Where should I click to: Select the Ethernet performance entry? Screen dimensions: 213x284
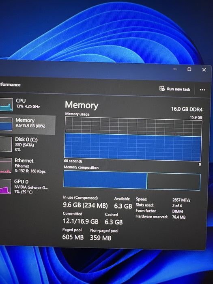coord(27,166)
